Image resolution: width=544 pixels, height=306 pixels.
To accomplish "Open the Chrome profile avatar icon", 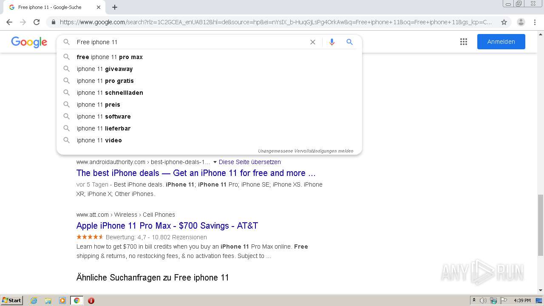I will pos(521,22).
